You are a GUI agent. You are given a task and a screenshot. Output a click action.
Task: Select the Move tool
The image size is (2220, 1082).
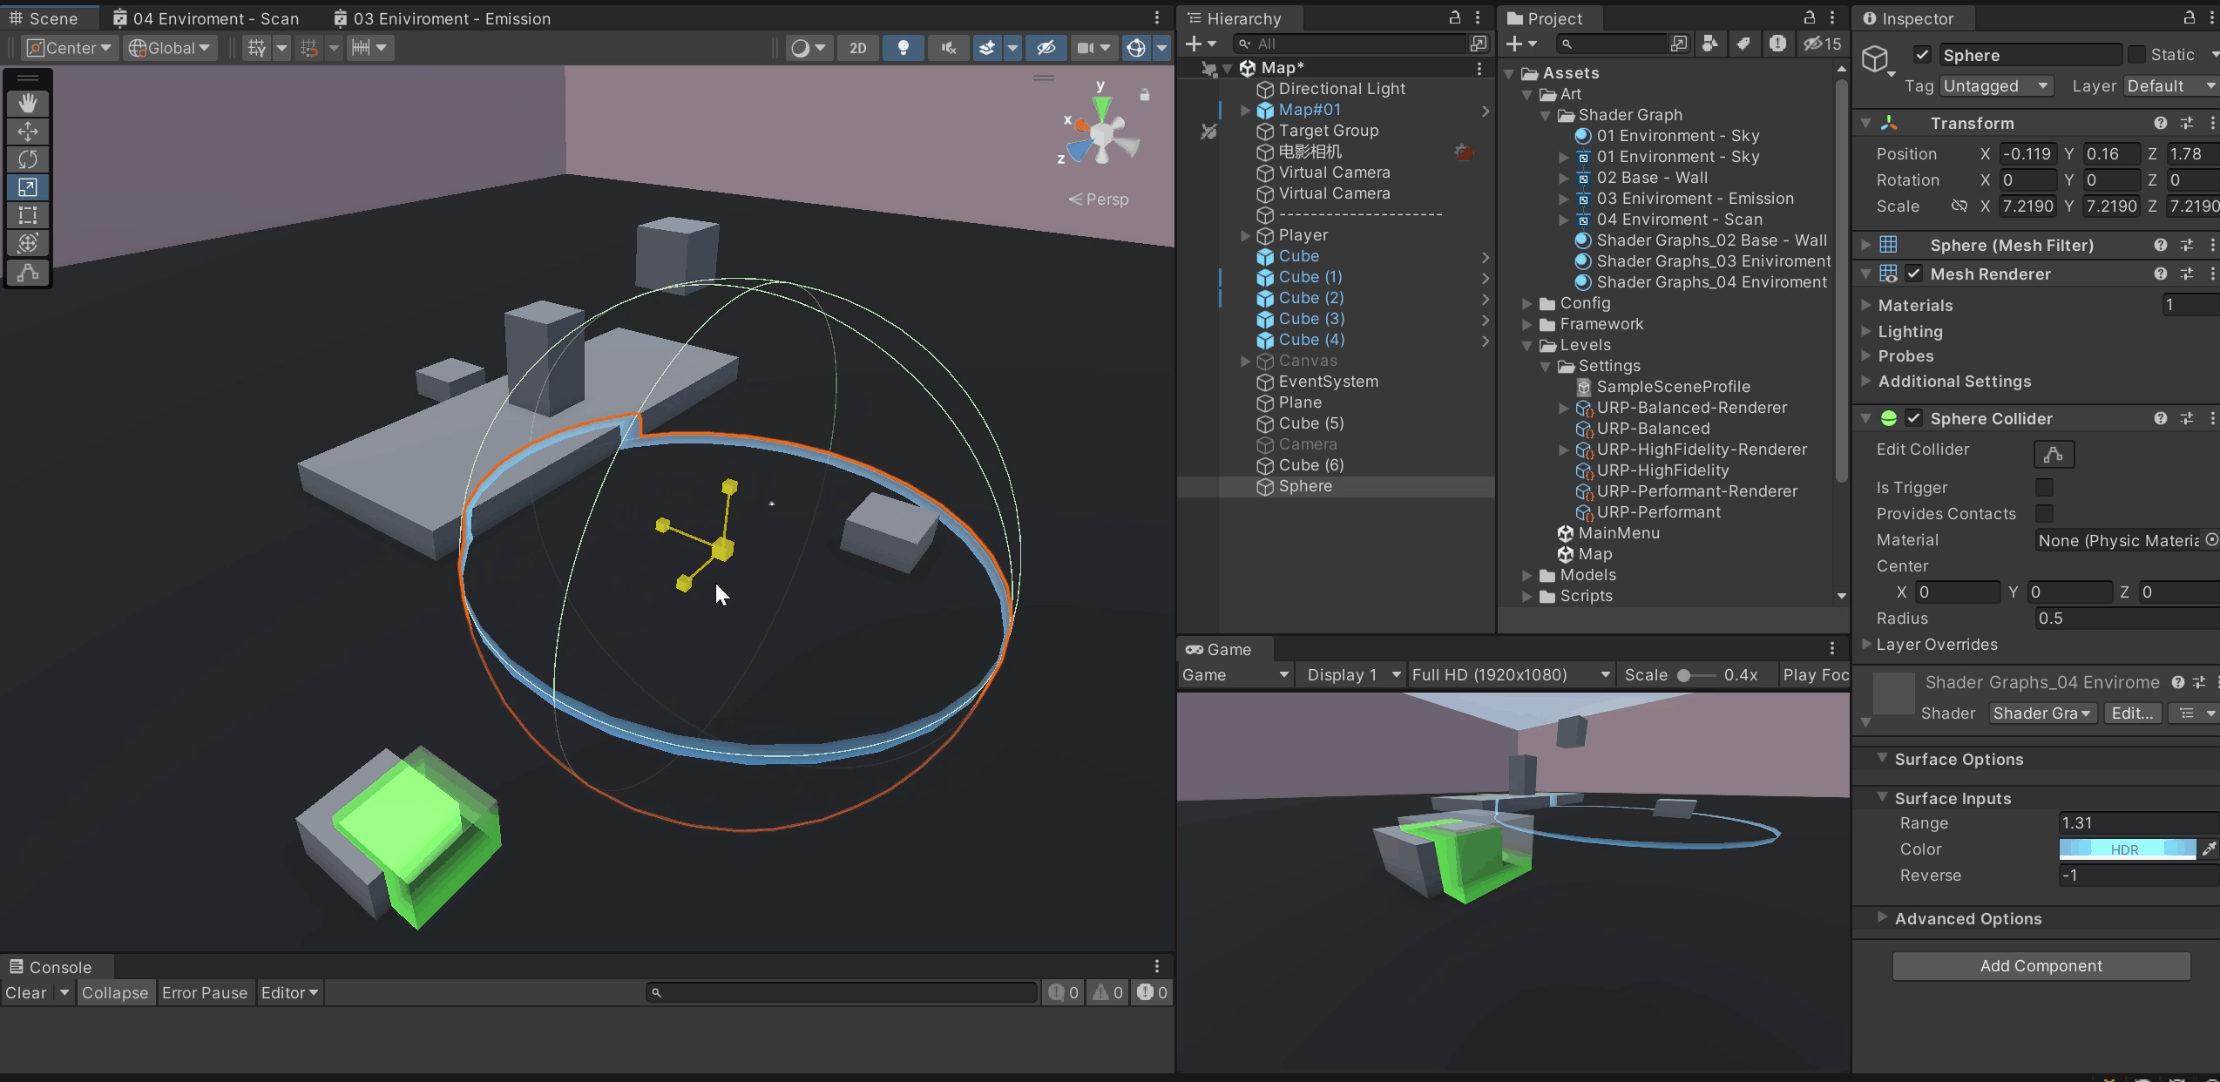pos(28,132)
